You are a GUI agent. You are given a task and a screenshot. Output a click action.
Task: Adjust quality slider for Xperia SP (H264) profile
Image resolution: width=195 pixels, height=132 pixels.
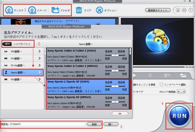pyautogui.click(x=115, y=86)
